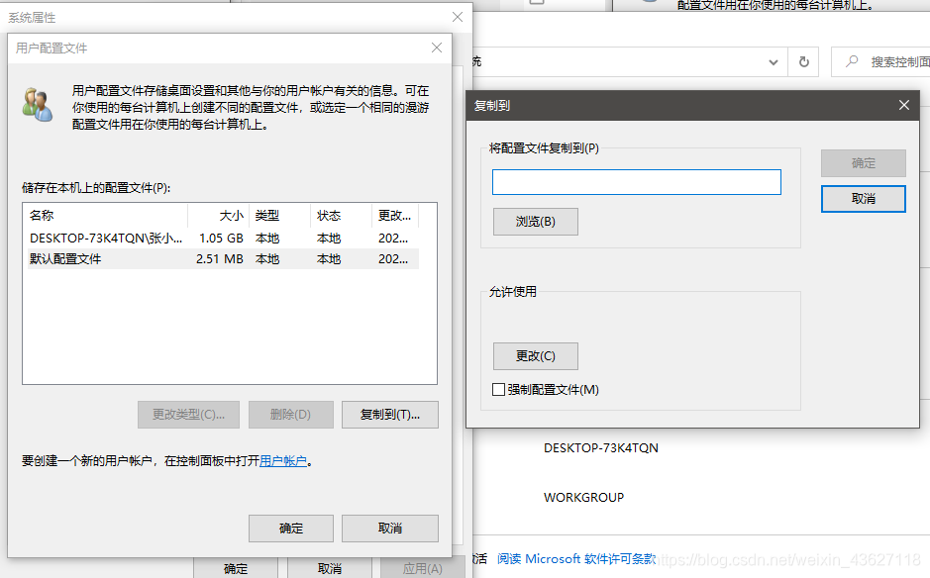
Task: Open 阅读 Microsoft 软件许可条款 link
Action: [576, 558]
